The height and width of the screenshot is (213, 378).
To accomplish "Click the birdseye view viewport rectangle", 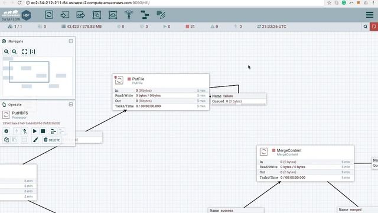I will (x=29, y=72).
